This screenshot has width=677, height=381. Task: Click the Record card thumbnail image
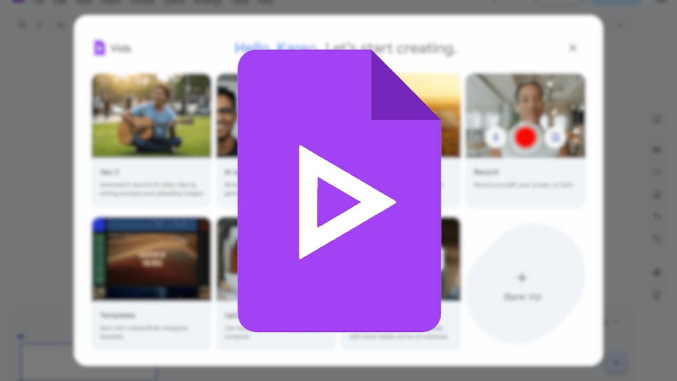click(x=526, y=115)
